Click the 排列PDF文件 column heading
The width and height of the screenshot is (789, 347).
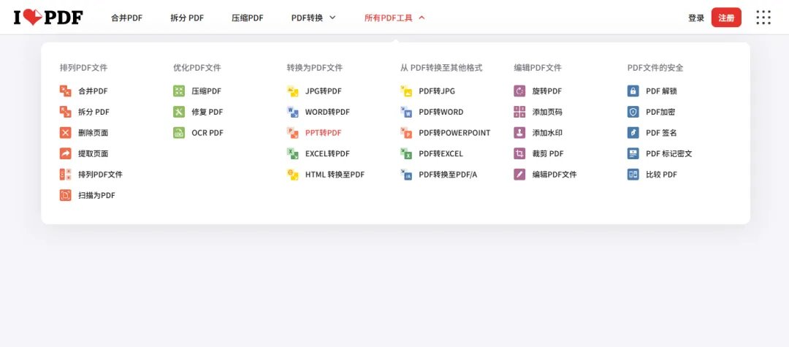(x=83, y=67)
